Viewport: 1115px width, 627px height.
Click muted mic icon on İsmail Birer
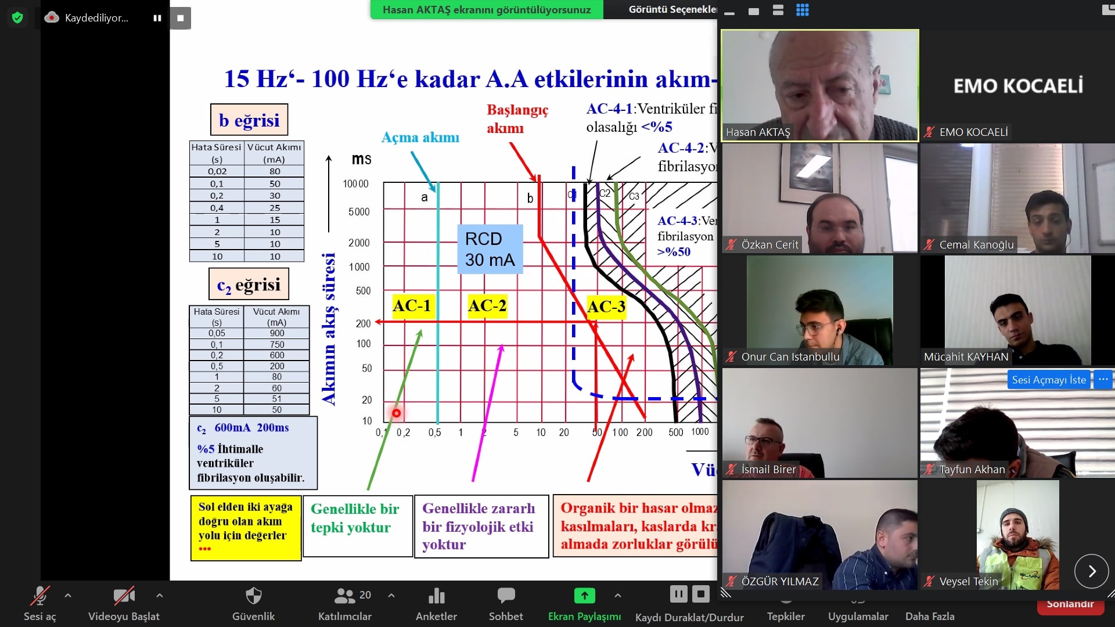pyautogui.click(x=732, y=470)
